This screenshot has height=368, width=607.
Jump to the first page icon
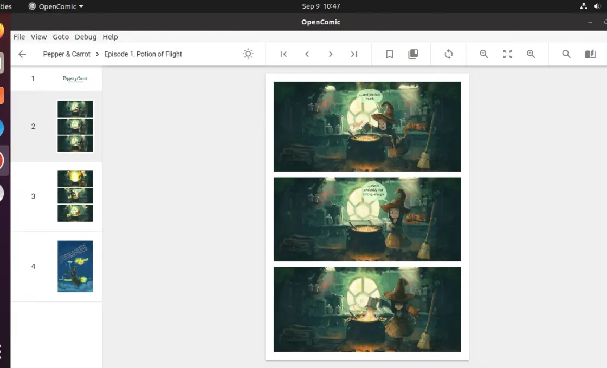pos(283,54)
